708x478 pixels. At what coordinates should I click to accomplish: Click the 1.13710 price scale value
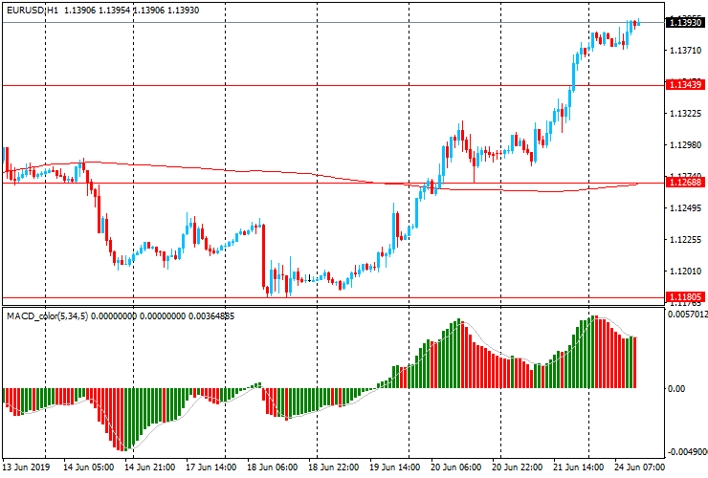[x=685, y=50]
